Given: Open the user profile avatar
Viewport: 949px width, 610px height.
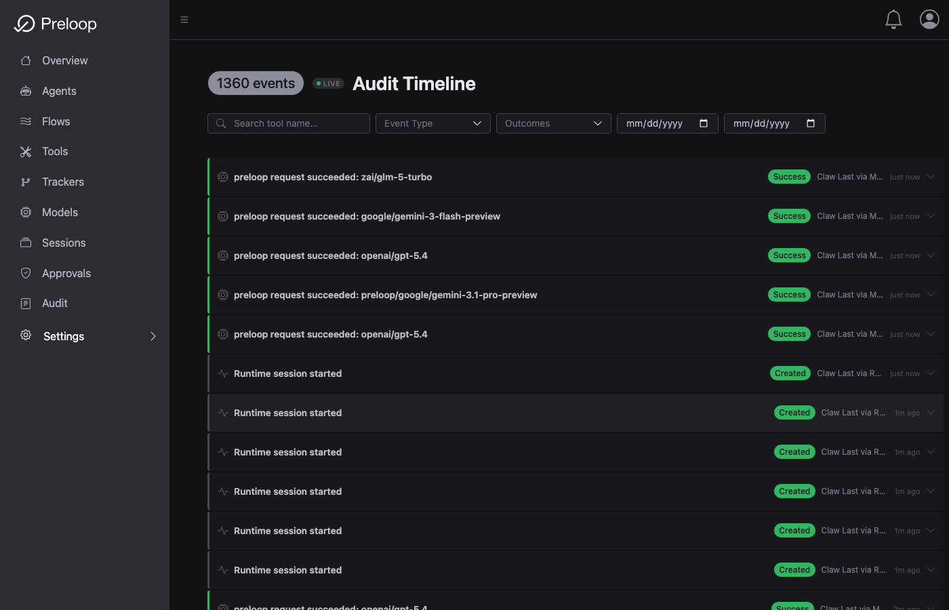Looking at the screenshot, I should coord(929,19).
